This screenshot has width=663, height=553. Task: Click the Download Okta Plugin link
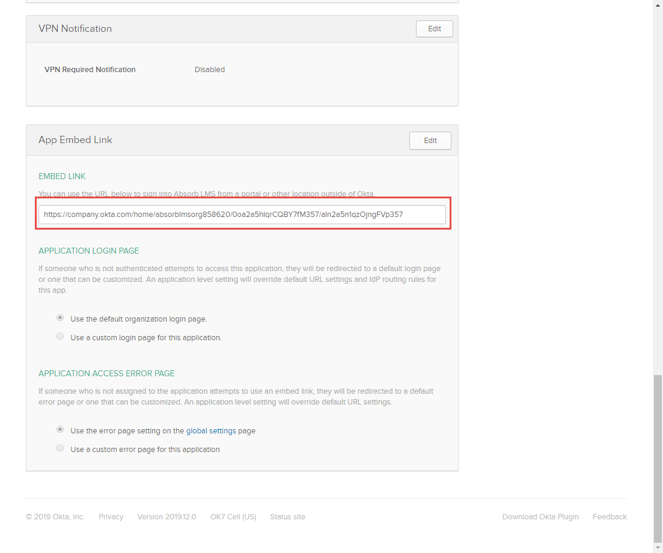[x=540, y=517]
